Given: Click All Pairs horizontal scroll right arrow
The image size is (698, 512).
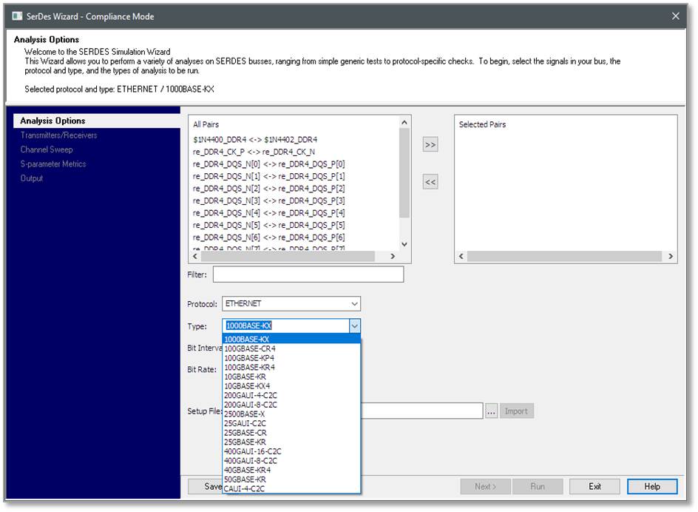Looking at the screenshot, I should (x=393, y=256).
